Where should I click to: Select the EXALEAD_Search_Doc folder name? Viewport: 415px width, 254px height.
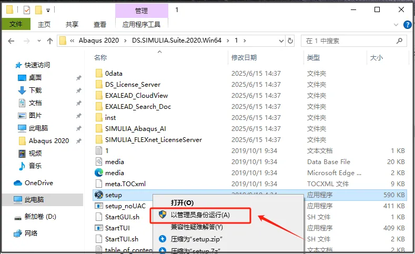[138, 107]
